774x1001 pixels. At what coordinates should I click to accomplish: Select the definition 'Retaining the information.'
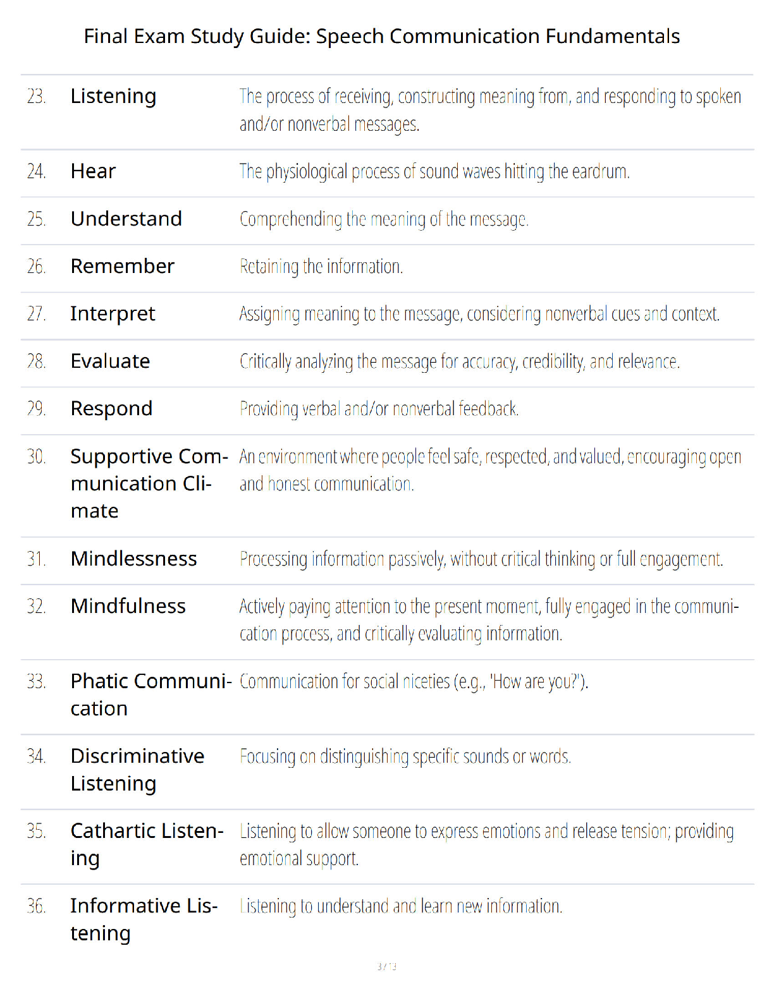pos(321,267)
